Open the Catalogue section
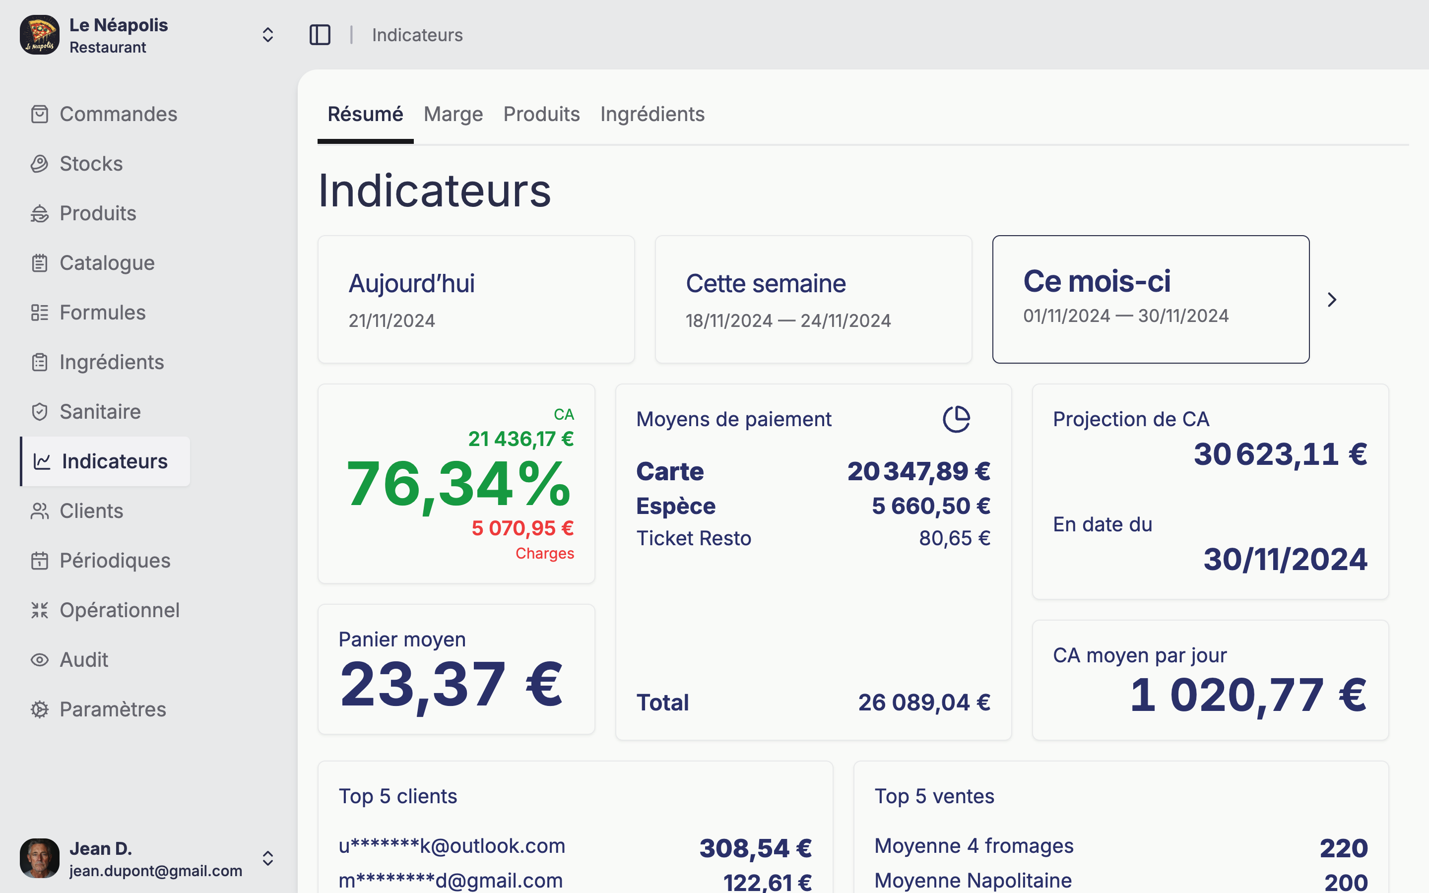 (107, 263)
